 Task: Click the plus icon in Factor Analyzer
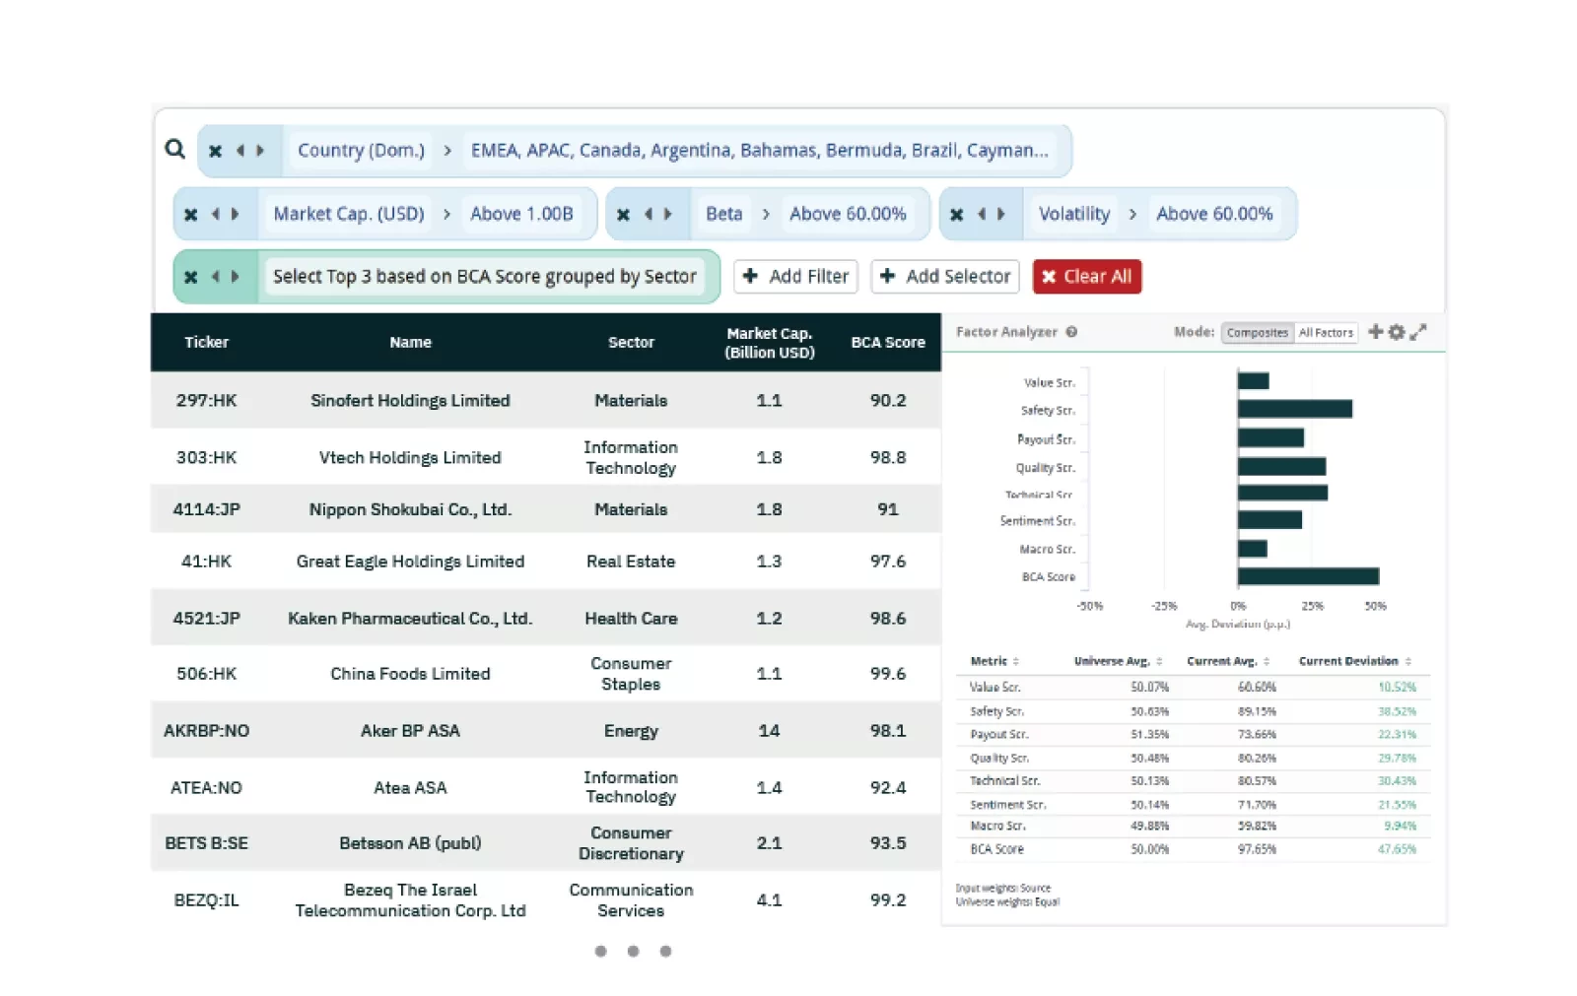coord(1375,332)
